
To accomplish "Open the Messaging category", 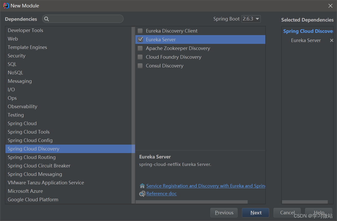I will [68, 81].
